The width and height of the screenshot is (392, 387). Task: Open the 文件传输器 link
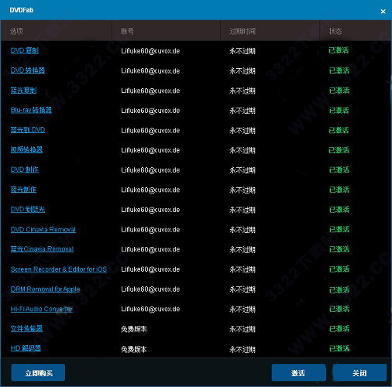tap(26, 328)
